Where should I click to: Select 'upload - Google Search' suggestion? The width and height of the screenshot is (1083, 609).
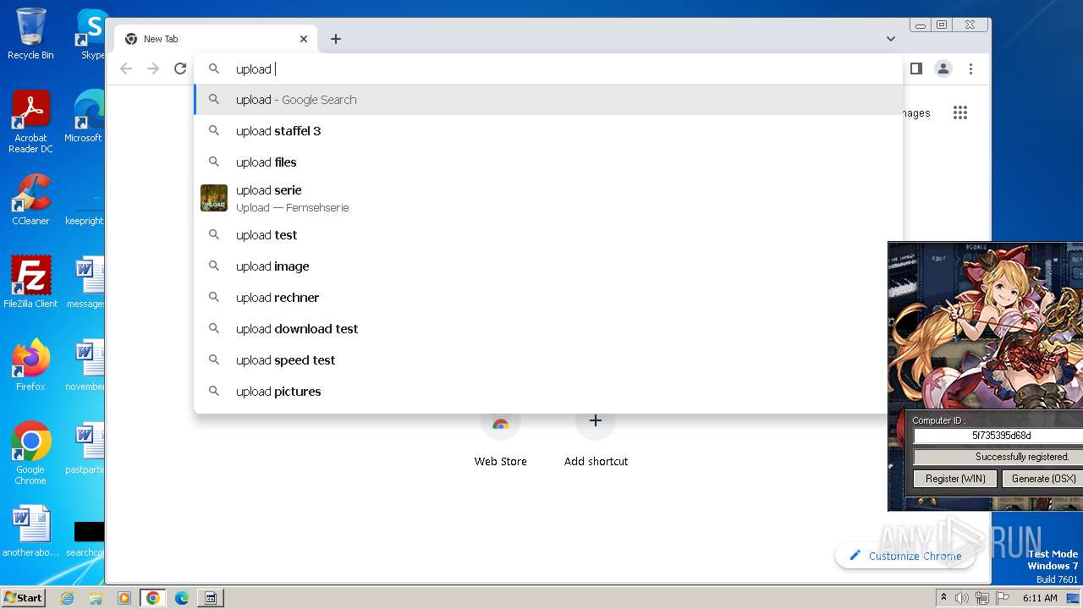point(548,100)
